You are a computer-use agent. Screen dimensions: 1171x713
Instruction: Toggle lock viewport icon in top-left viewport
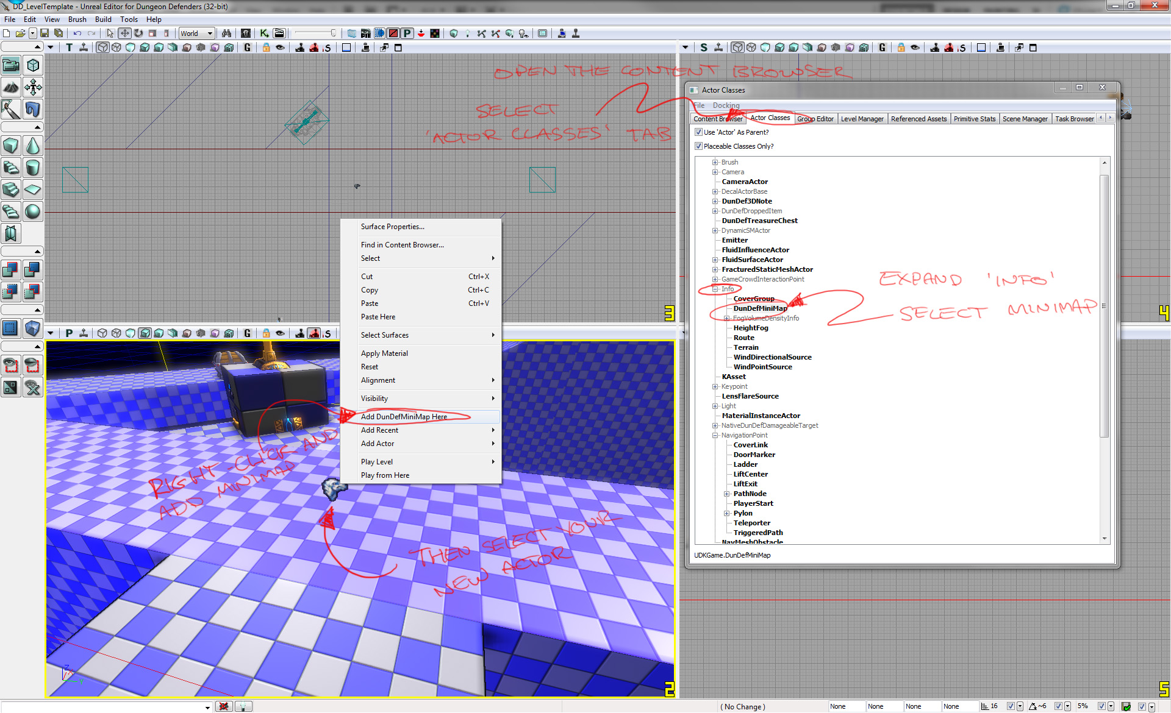[266, 48]
